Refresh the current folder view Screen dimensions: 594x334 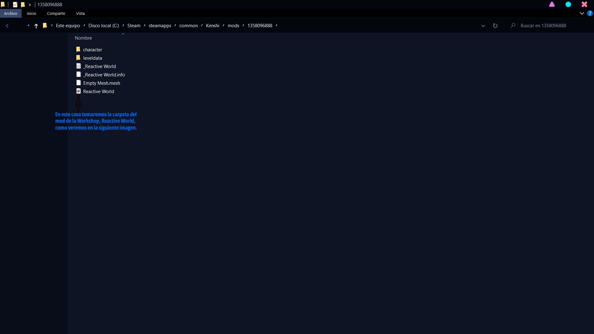[x=495, y=26]
